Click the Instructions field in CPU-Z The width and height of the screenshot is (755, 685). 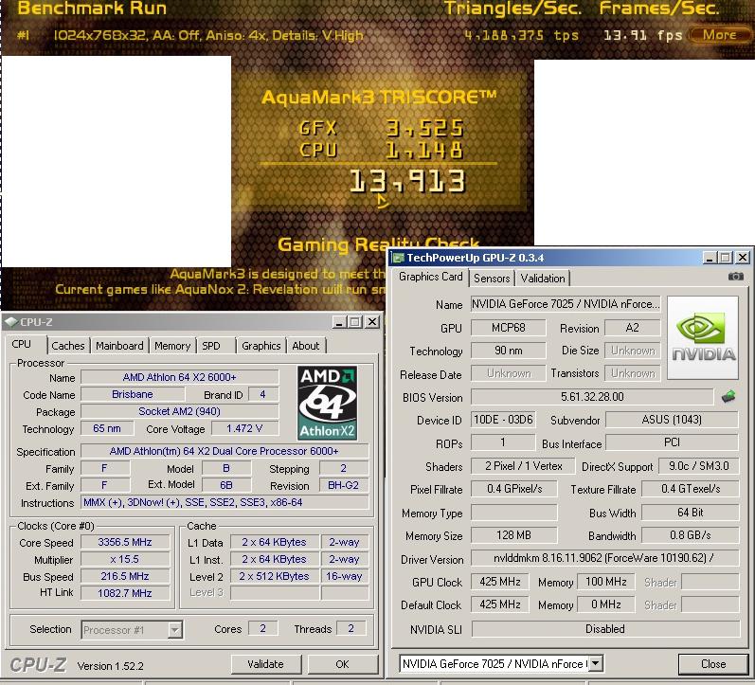[225, 502]
